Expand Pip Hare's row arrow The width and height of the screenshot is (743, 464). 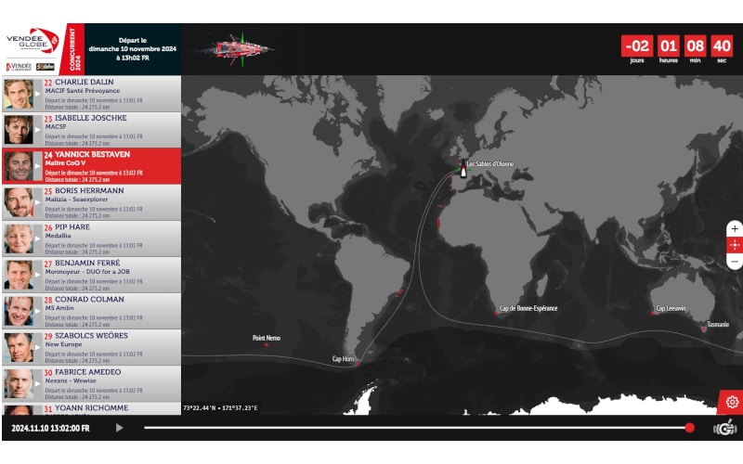click(37, 238)
